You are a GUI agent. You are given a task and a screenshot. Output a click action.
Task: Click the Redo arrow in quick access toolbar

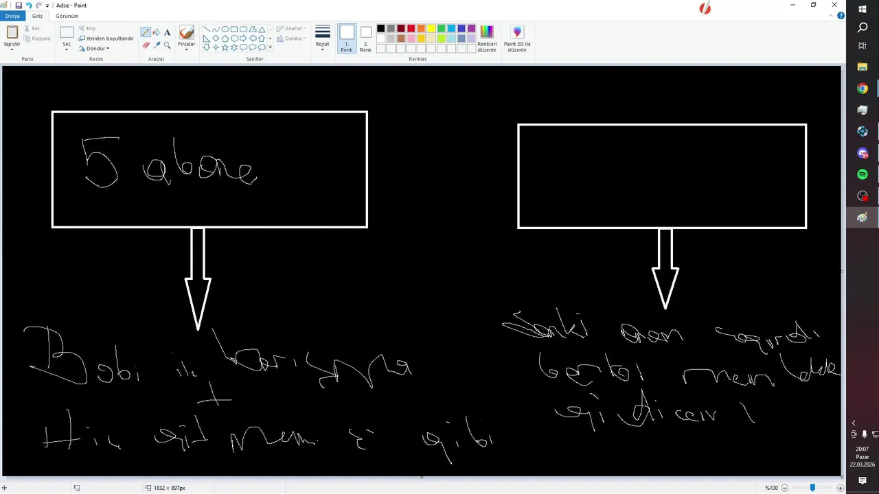pos(38,5)
